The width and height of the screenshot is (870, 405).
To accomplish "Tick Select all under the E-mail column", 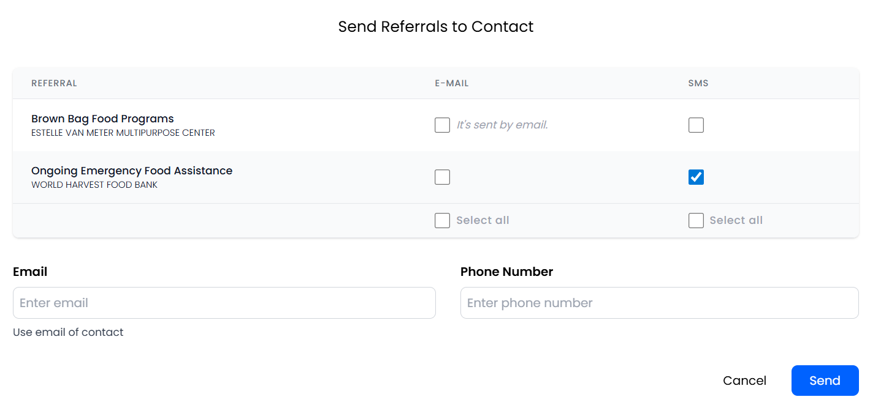I will 442,221.
